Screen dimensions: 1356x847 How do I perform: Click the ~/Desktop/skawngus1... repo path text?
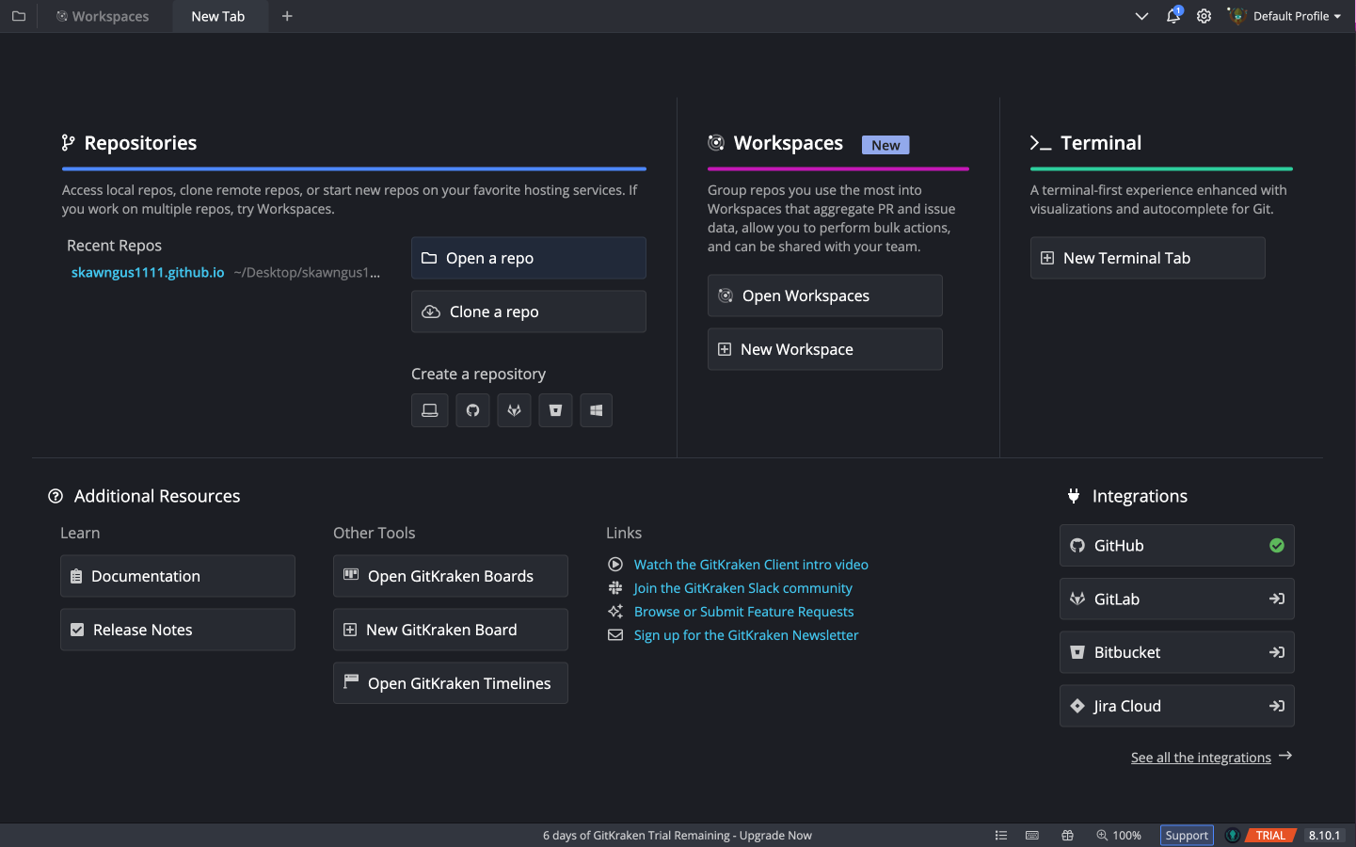(x=308, y=273)
